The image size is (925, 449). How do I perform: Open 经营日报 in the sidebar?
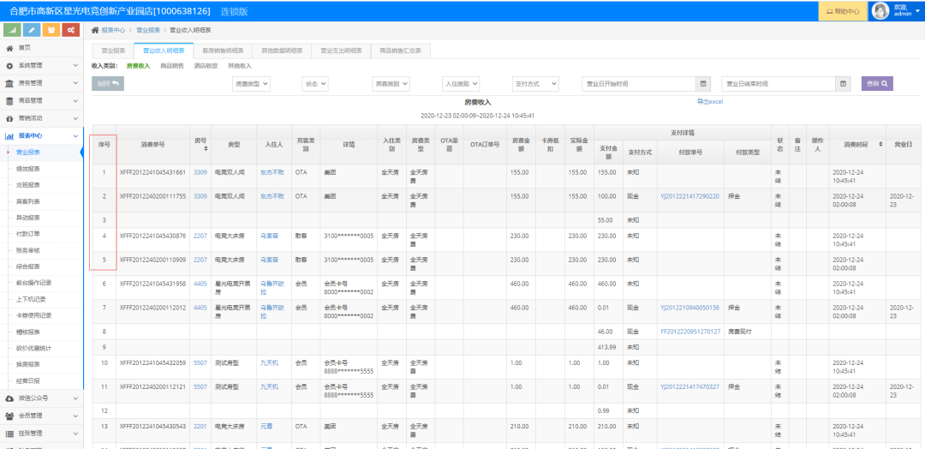tap(27, 380)
